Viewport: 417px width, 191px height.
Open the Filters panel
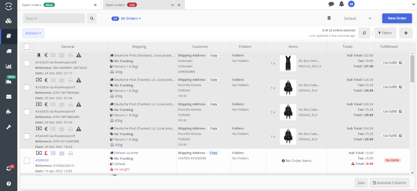coord(385,33)
